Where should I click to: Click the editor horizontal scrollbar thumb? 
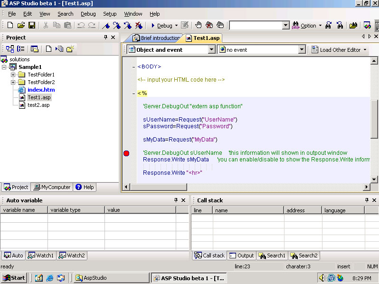pos(159,187)
